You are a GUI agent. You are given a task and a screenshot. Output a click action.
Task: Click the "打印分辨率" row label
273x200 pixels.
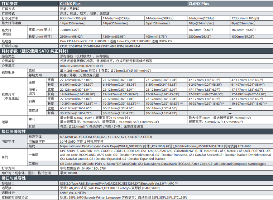(x=10, y=18)
